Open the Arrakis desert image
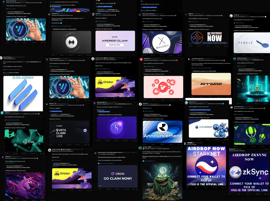This screenshot has height=201, width=270. (x=211, y=84)
